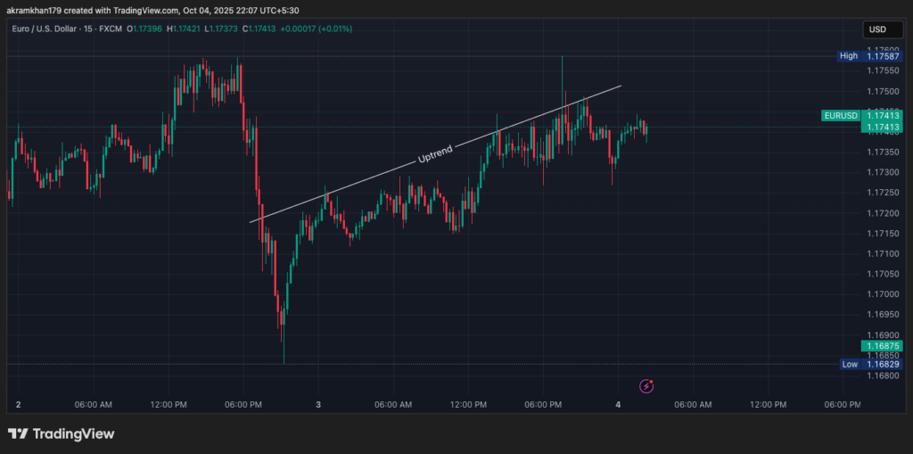
Task: Click the +0.00017 (+0.01%) change value
Action: pyautogui.click(x=317, y=29)
